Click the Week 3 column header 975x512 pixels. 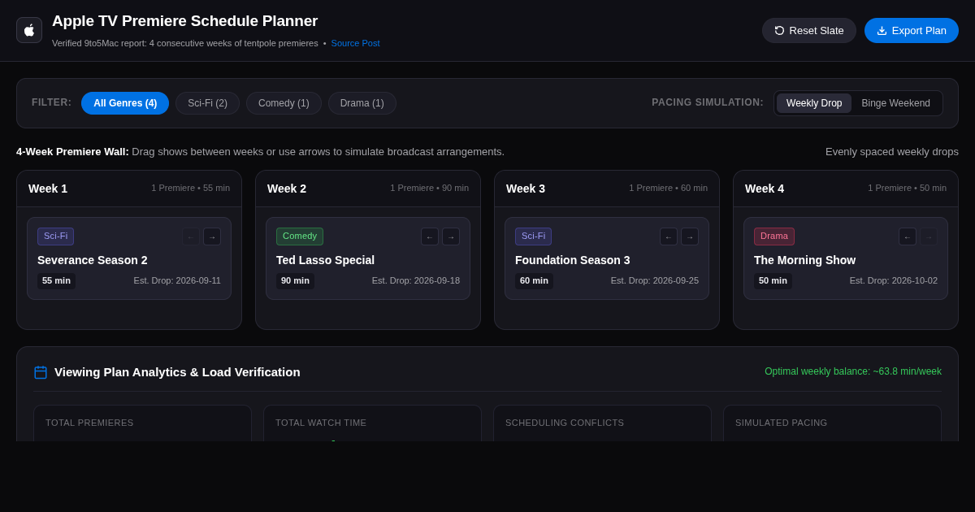point(607,189)
